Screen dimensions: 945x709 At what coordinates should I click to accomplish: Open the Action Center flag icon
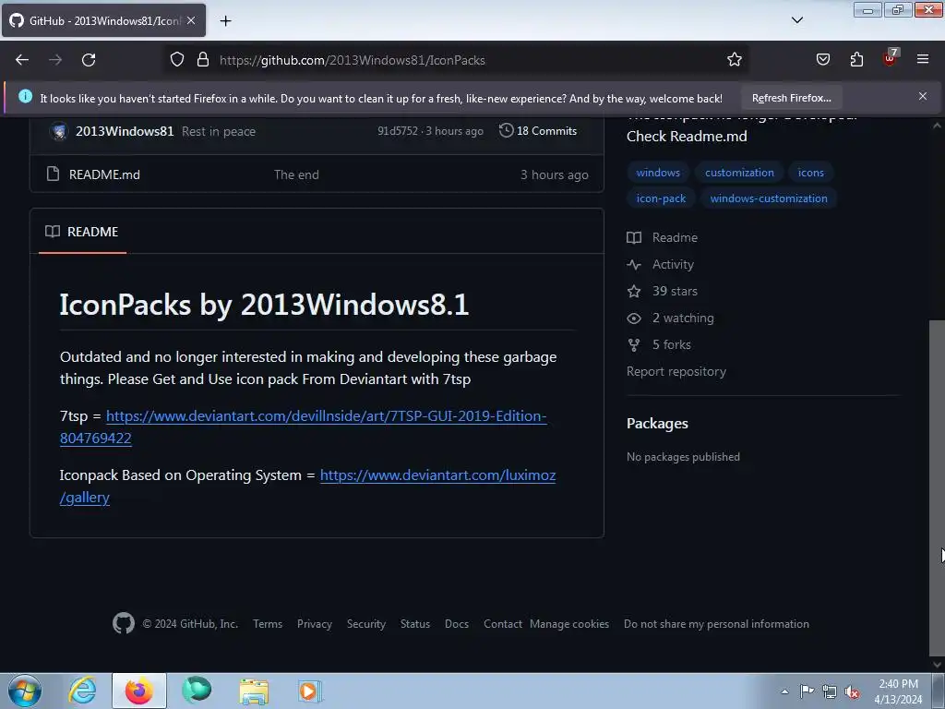click(807, 691)
